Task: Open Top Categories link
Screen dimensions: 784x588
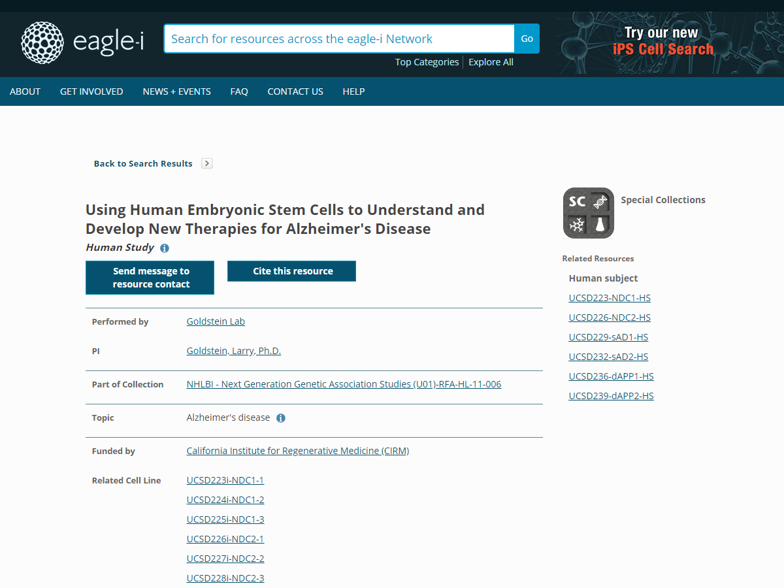Action: click(427, 62)
